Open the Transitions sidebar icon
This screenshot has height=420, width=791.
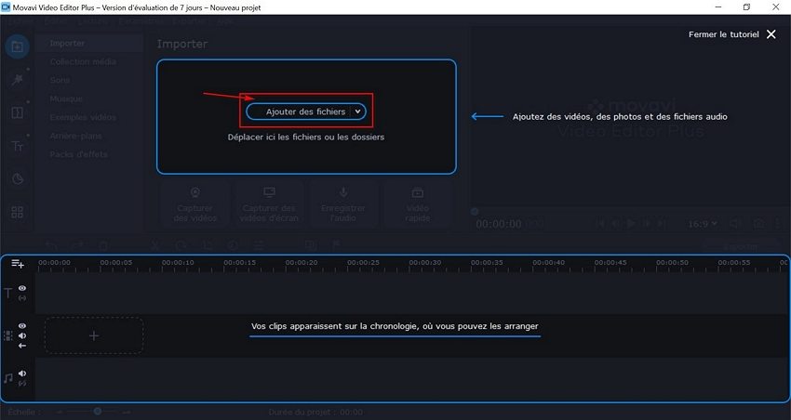[17, 112]
